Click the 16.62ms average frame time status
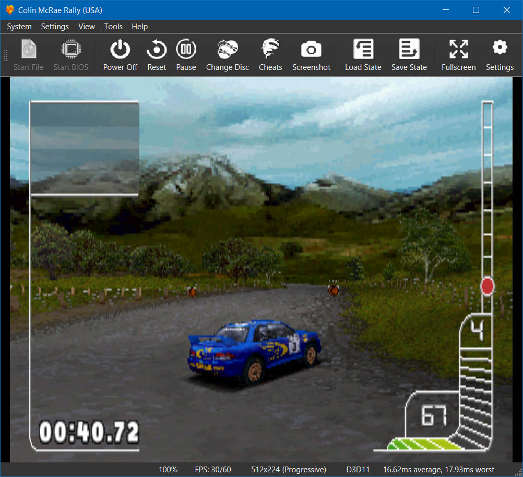The image size is (523, 477). pyautogui.click(x=438, y=470)
